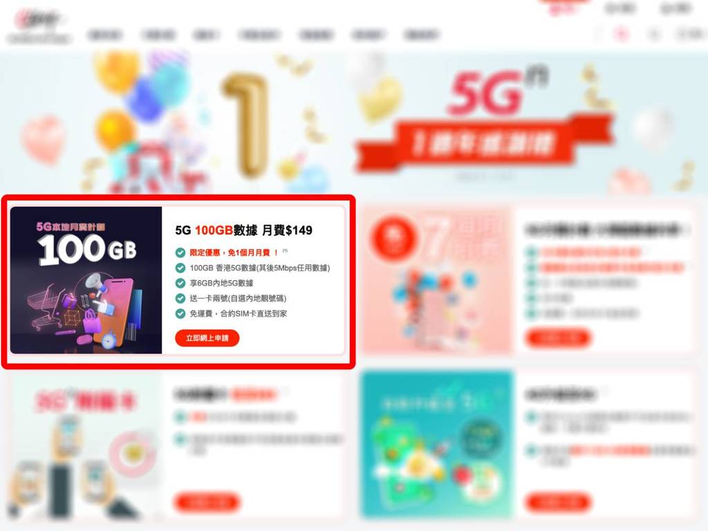Click red button in teal card

pyautogui.click(x=558, y=502)
